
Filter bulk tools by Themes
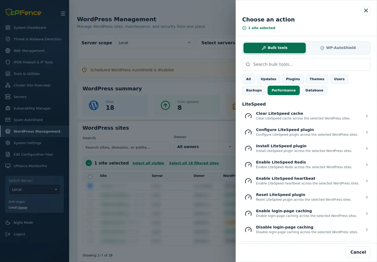pos(317,79)
